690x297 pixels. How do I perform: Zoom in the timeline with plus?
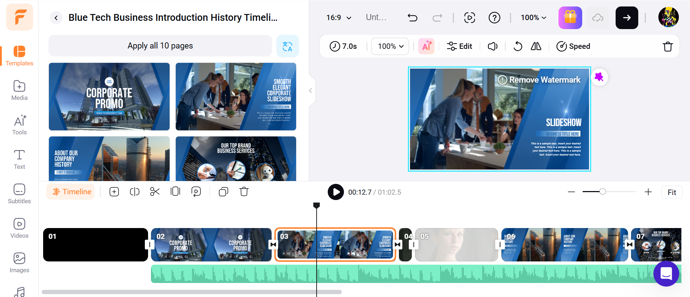click(648, 192)
